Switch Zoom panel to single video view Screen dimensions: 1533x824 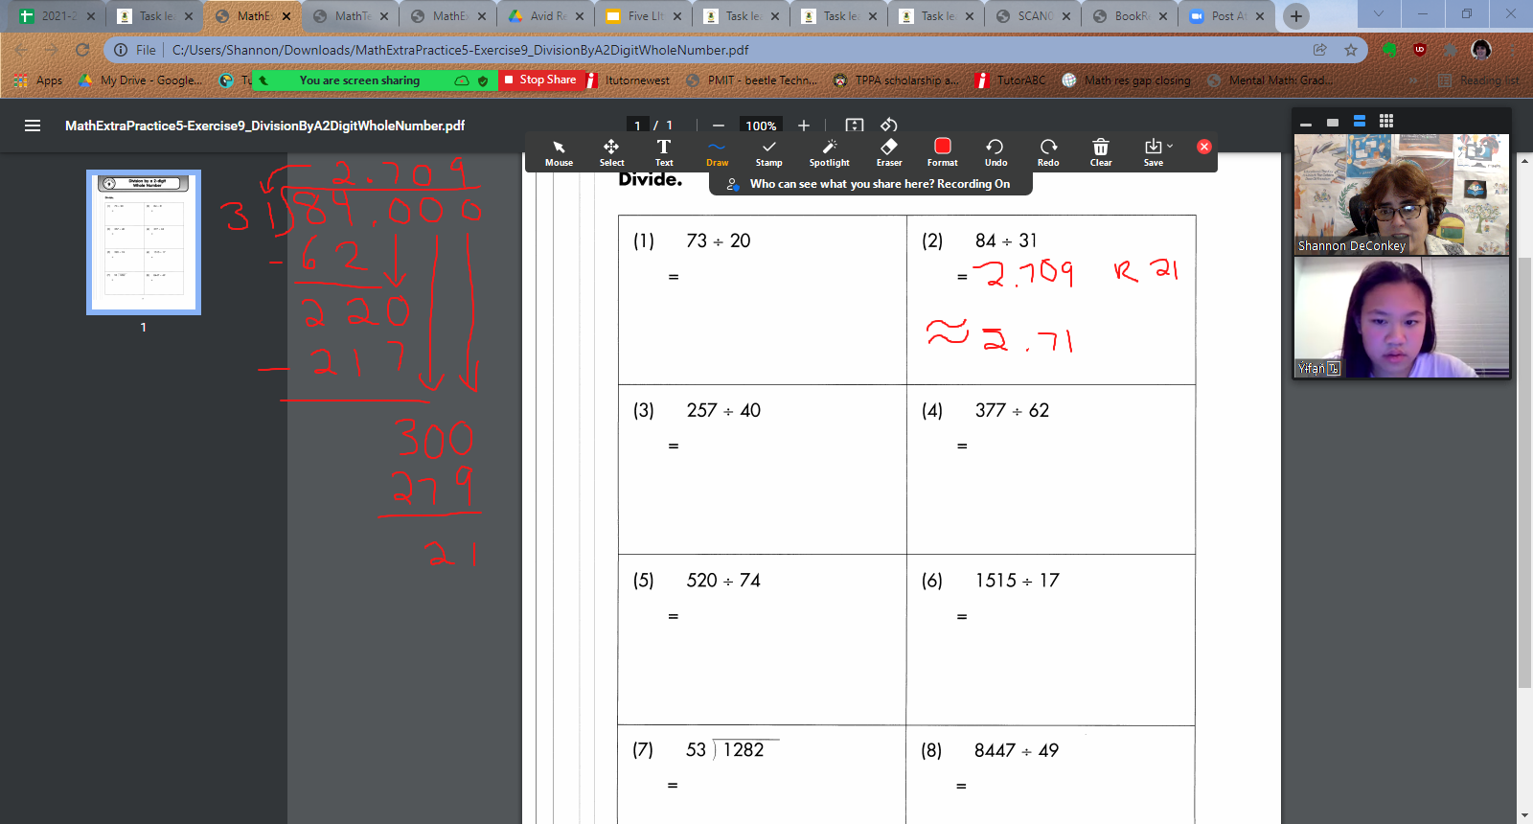(1332, 122)
